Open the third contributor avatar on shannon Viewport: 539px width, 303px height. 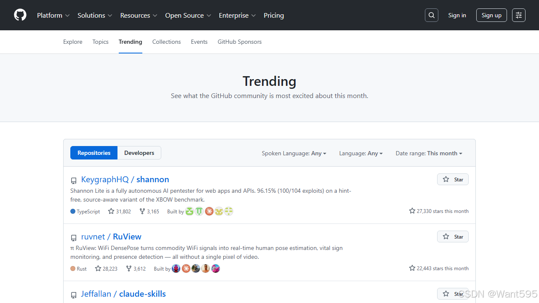coord(209,211)
